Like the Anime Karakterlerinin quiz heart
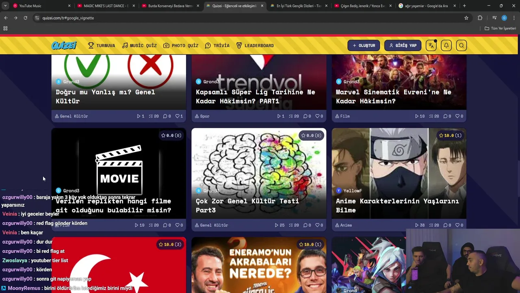Image resolution: width=520 pixels, height=293 pixels. point(459,225)
